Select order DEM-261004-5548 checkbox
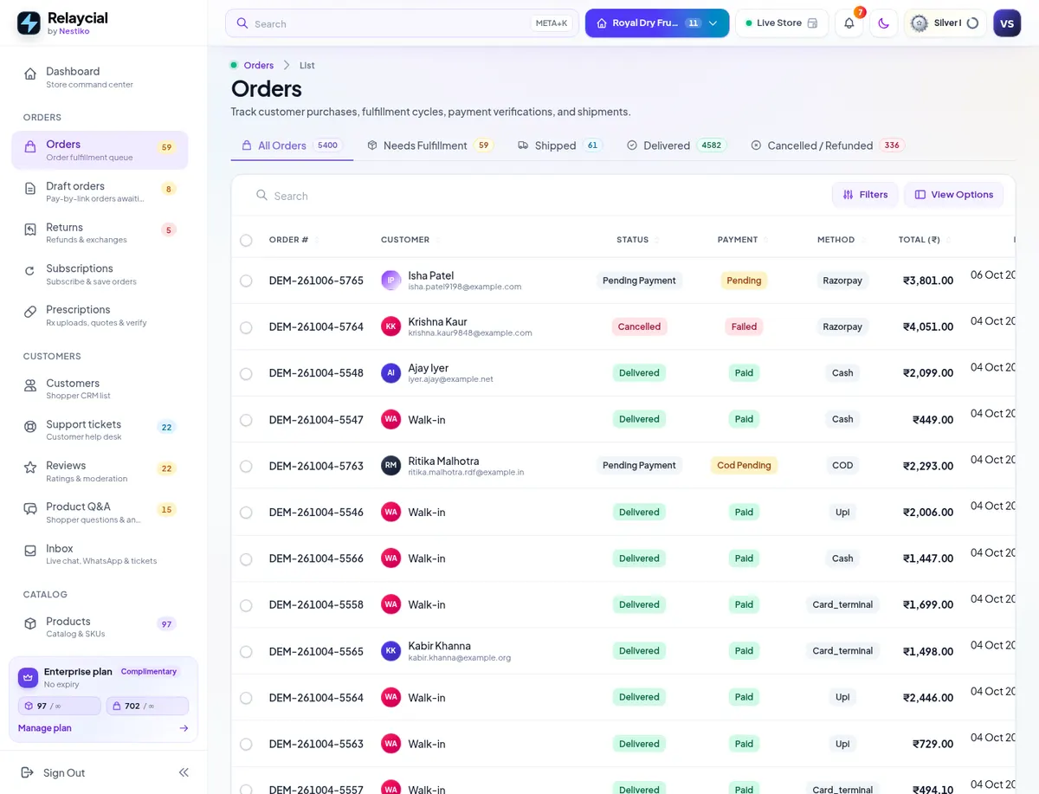Viewport: 1039px width, 794px height. point(246,373)
